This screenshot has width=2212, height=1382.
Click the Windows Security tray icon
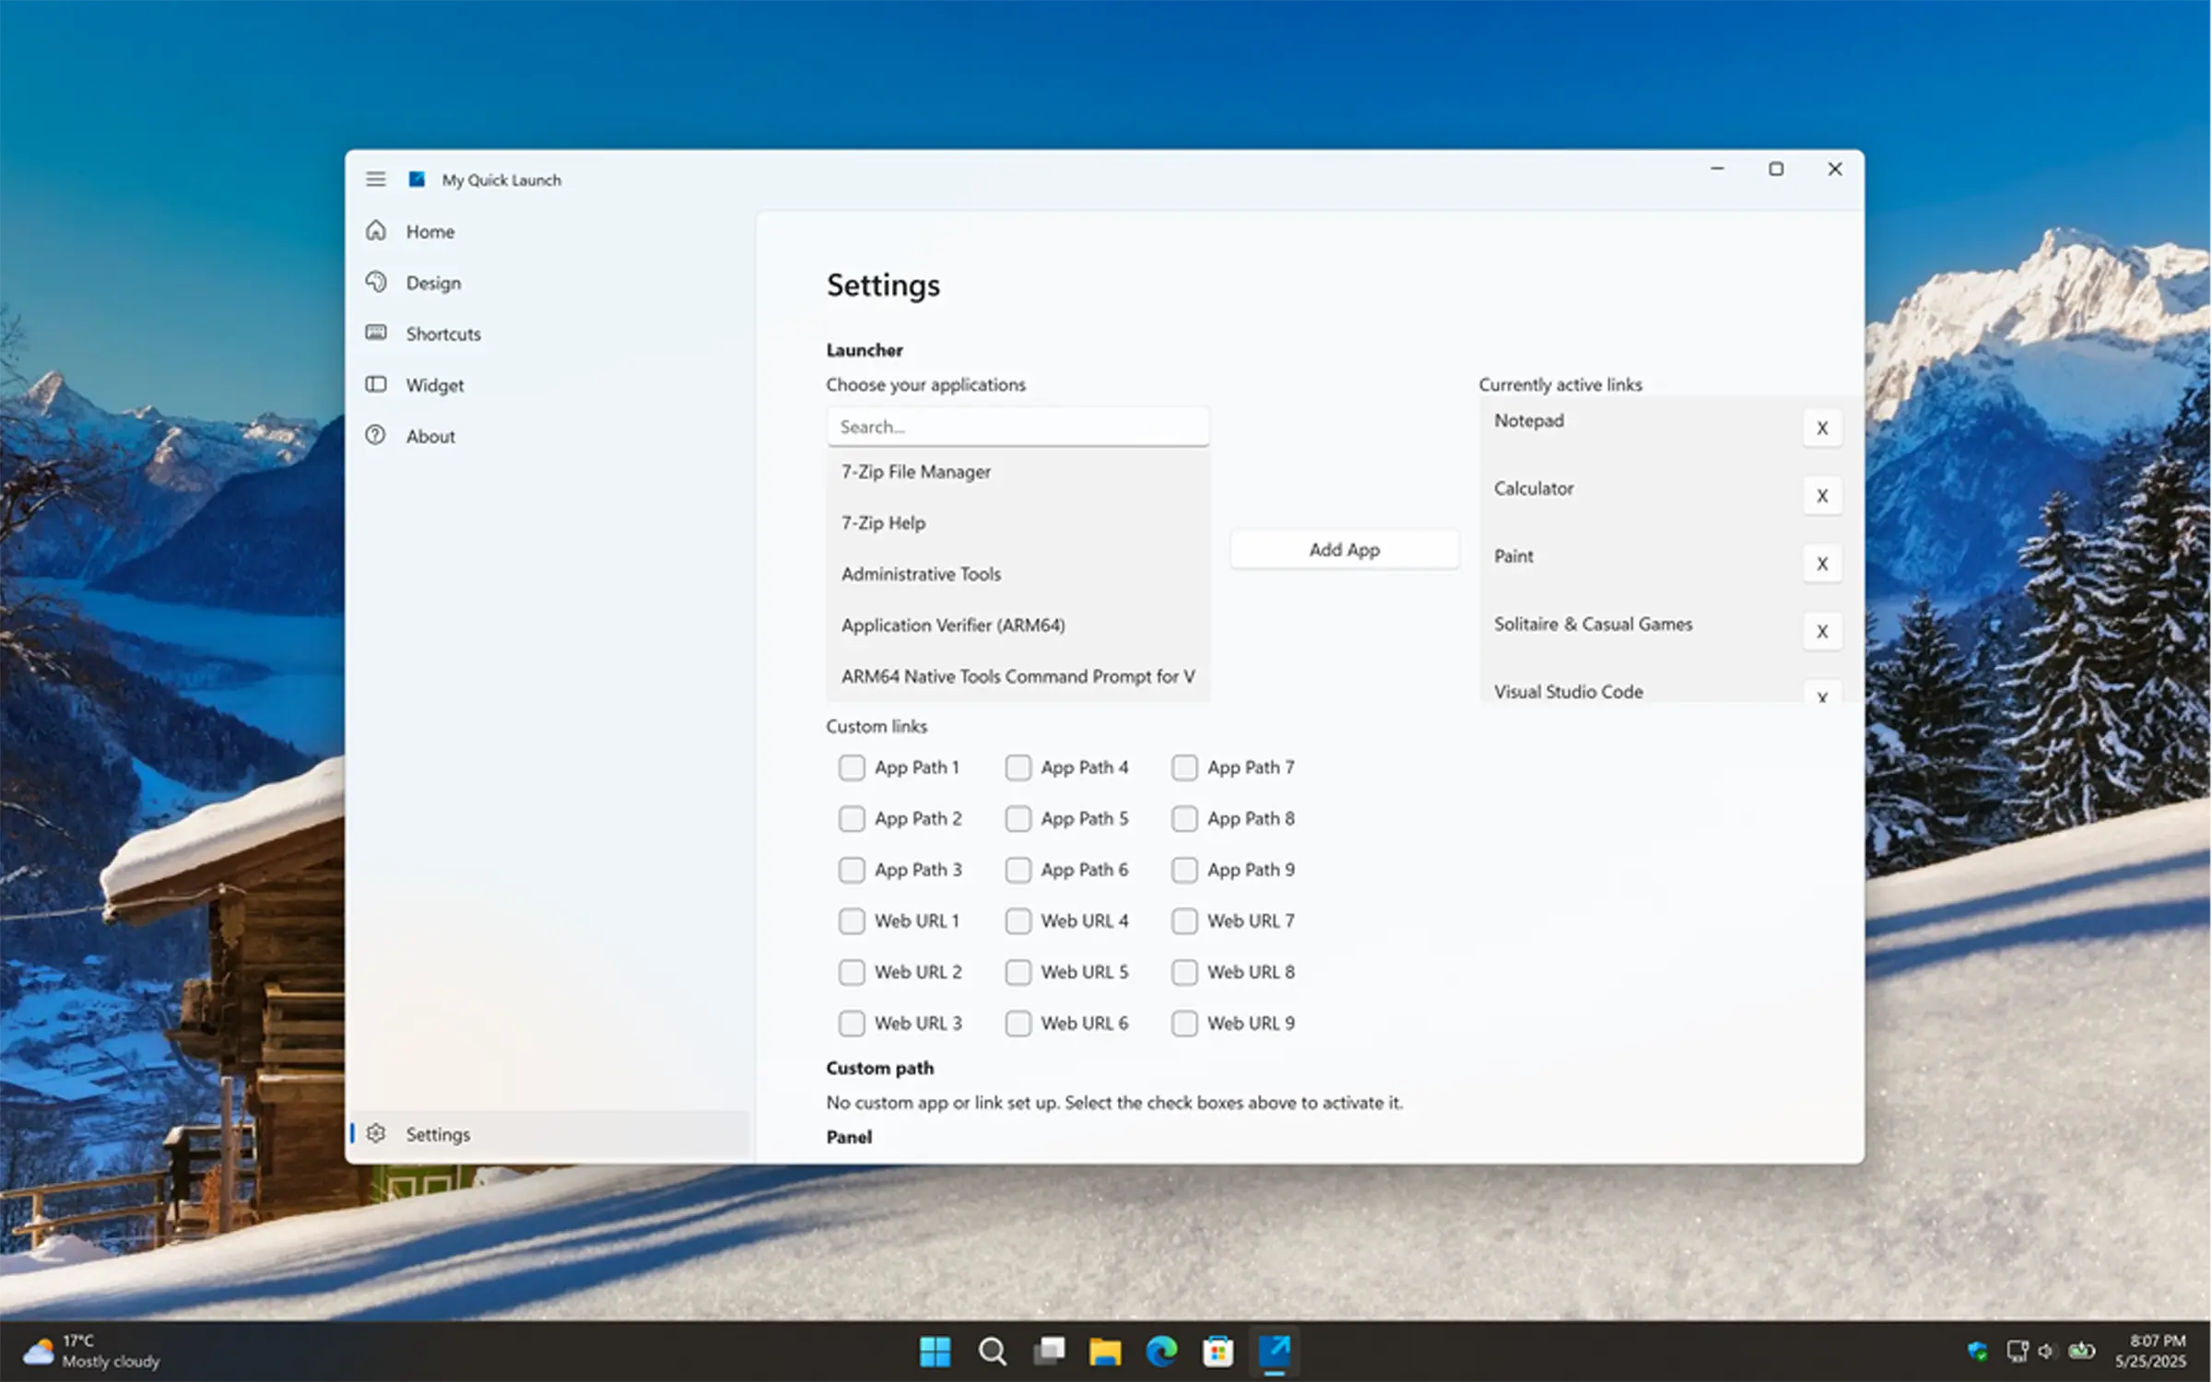click(1977, 1352)
